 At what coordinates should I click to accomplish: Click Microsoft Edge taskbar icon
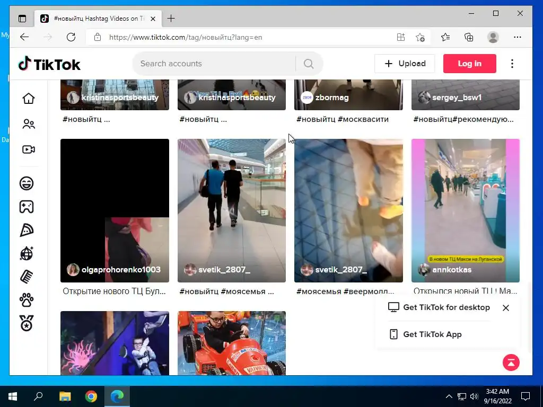point(117,396)
